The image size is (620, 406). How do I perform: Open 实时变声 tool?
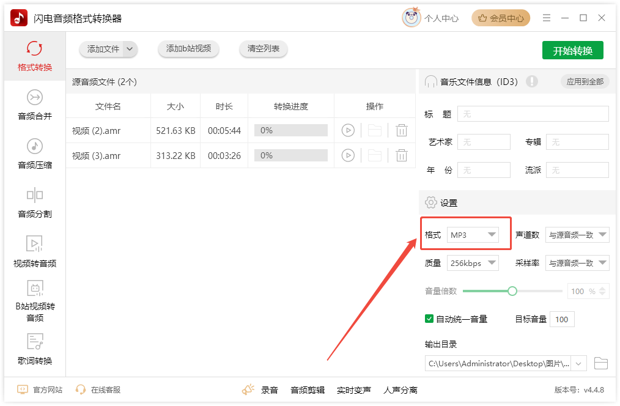pos(354,390)
